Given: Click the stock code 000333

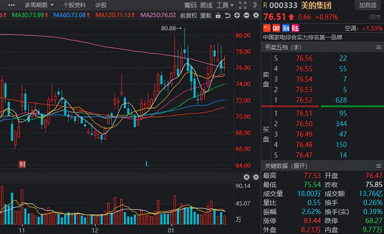Looking at the screenshot, I should (283, 5).
